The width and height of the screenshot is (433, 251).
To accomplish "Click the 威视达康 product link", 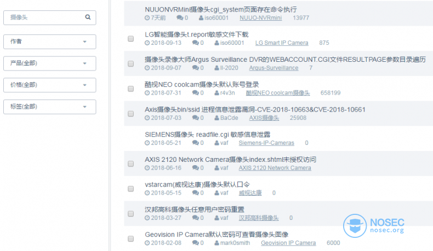I will (x=250, y=193).
